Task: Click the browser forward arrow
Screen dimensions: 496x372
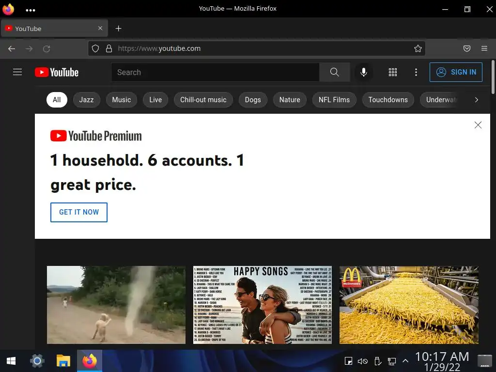Action: (29, 49)
